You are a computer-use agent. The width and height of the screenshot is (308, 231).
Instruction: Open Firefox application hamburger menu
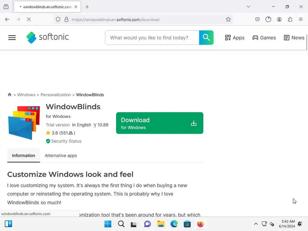pyautogui.click(x=301, y=19)
